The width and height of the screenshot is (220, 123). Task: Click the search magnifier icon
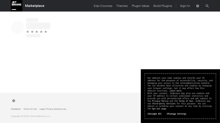pyautogui.click(x=207, y=6)
